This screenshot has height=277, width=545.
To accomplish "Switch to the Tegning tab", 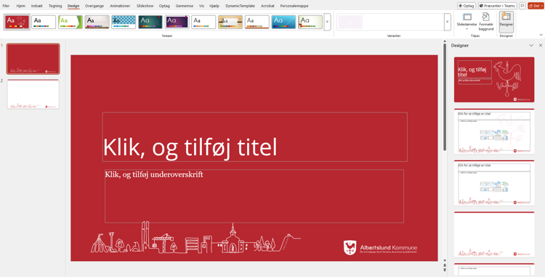I will (x=55, y=6).
